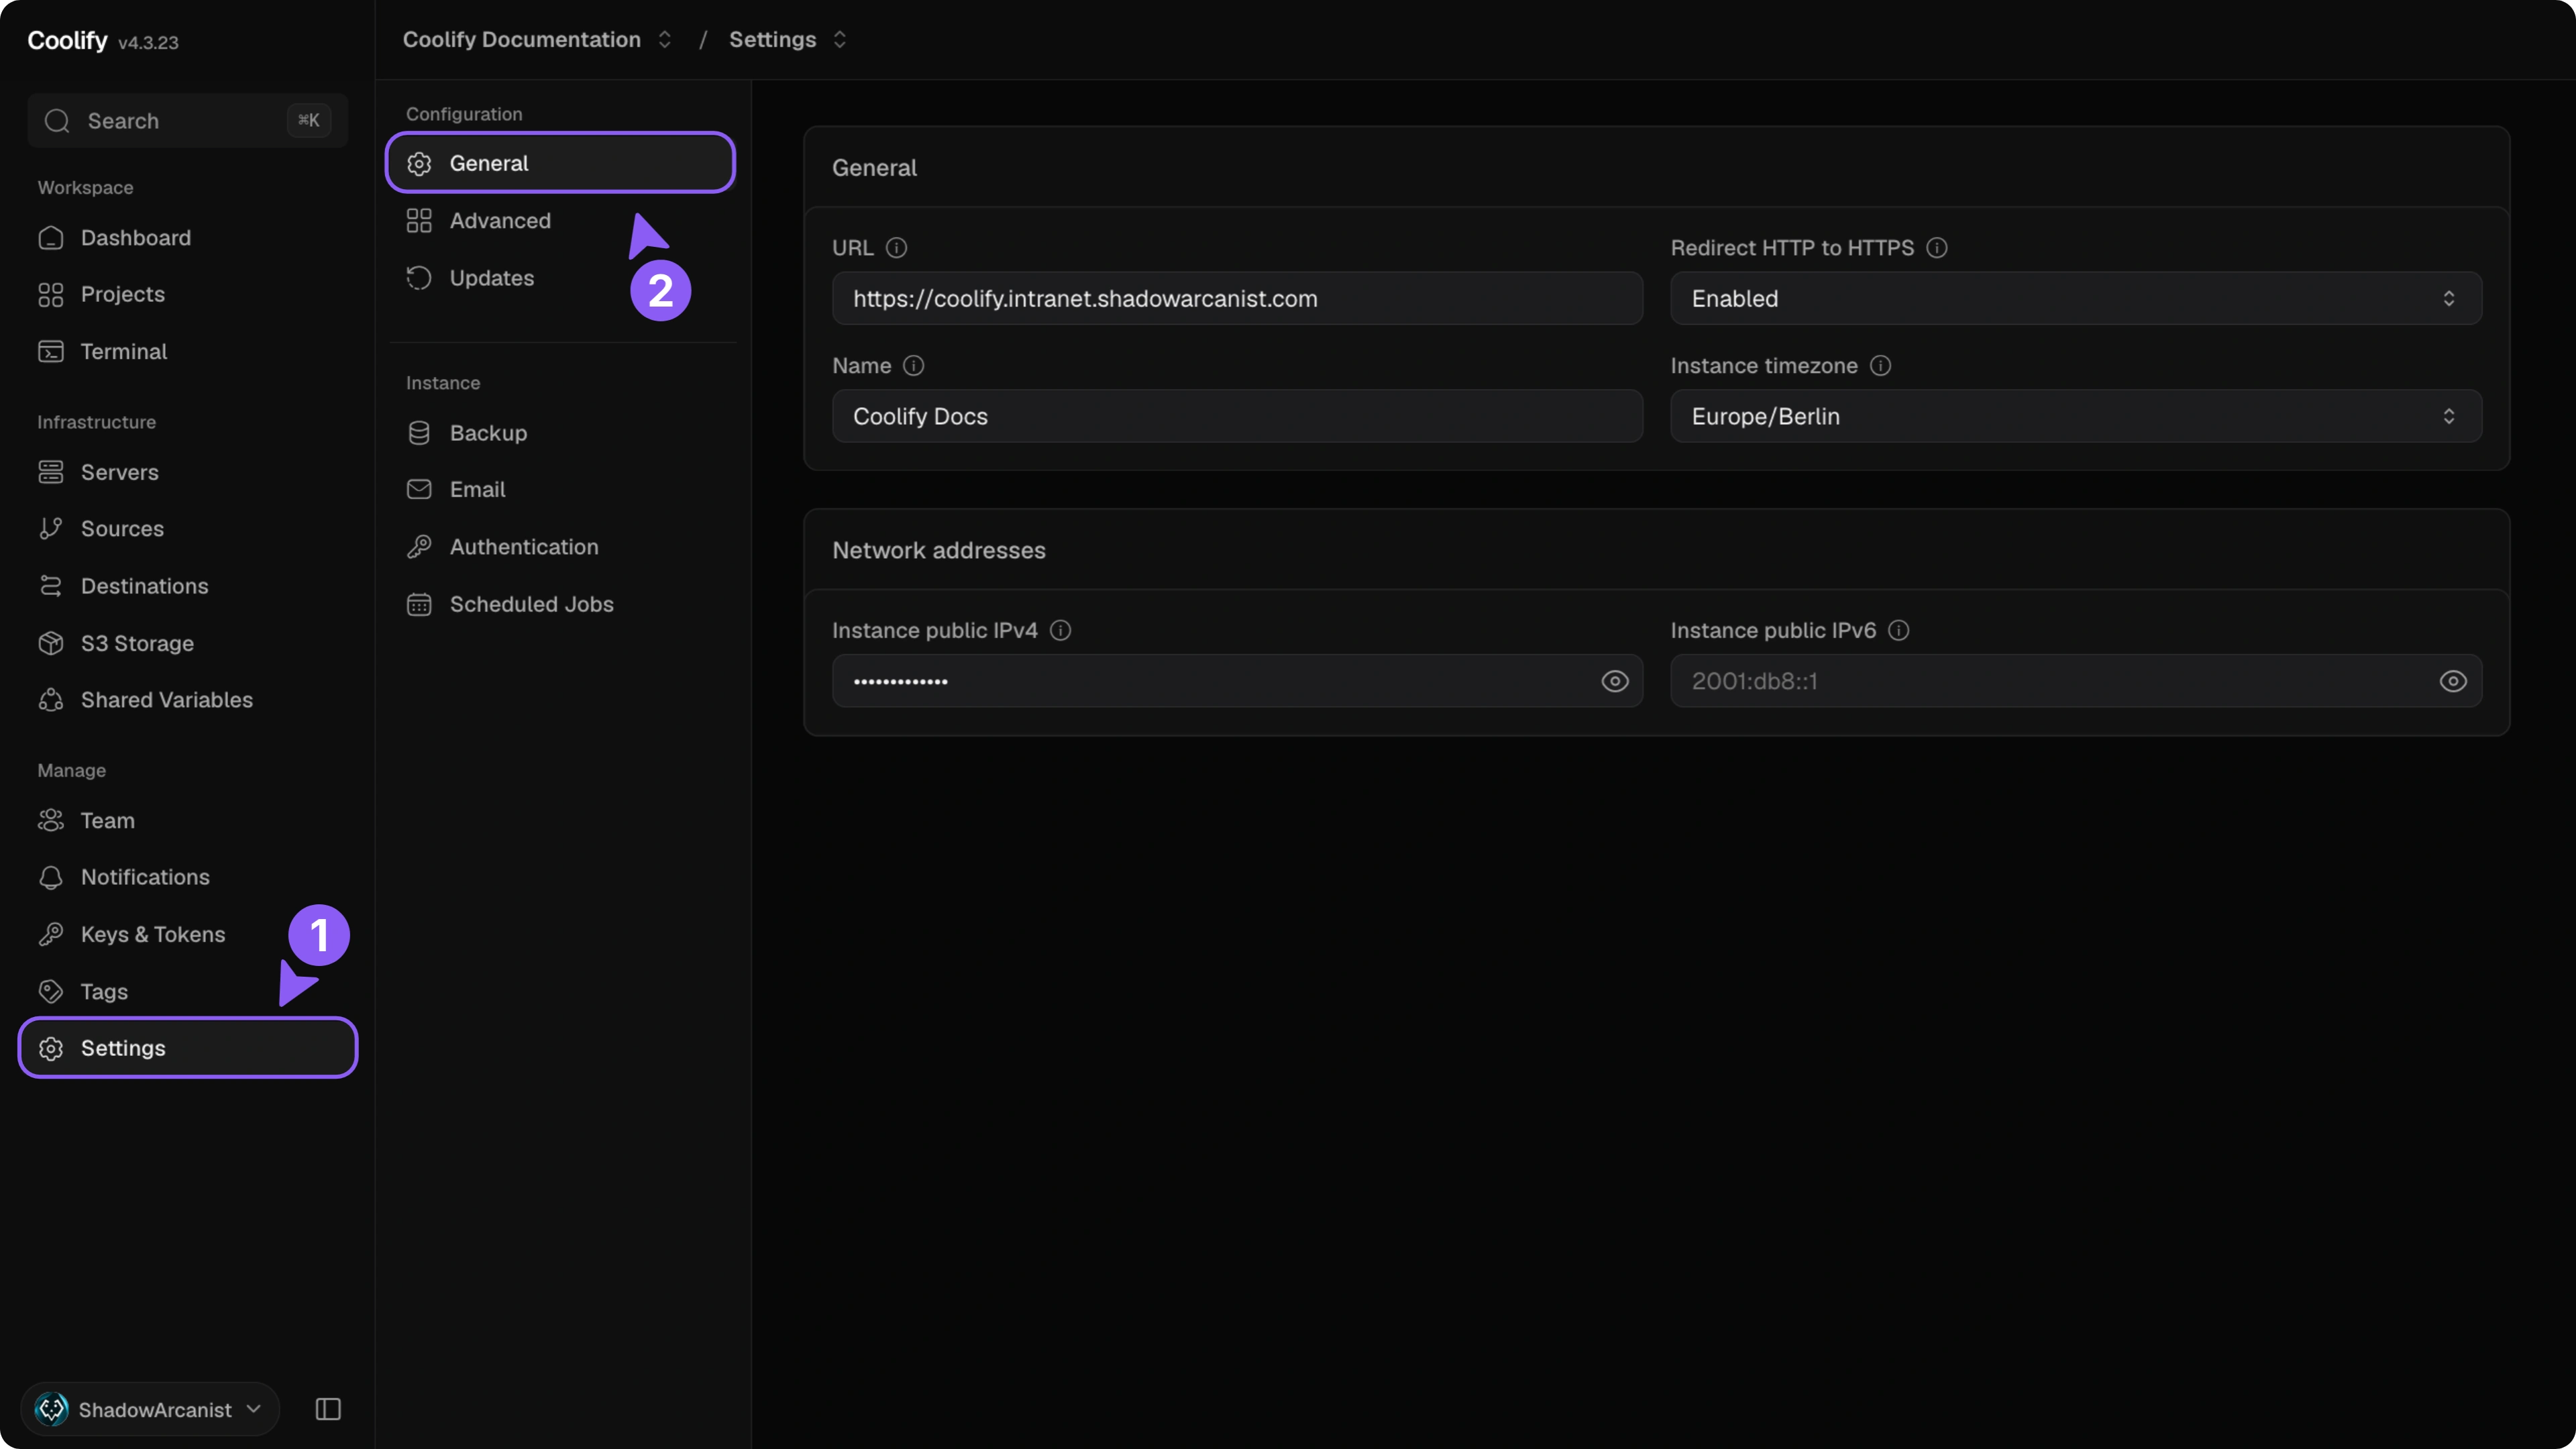The width and height of the screenshot is (2576, 1449).
Task: Click the Backup database icon
Action: tap(419, 433)
